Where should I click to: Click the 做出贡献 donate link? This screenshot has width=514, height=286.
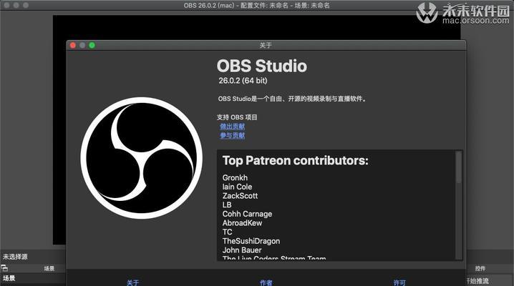click(x=233, y=127)
